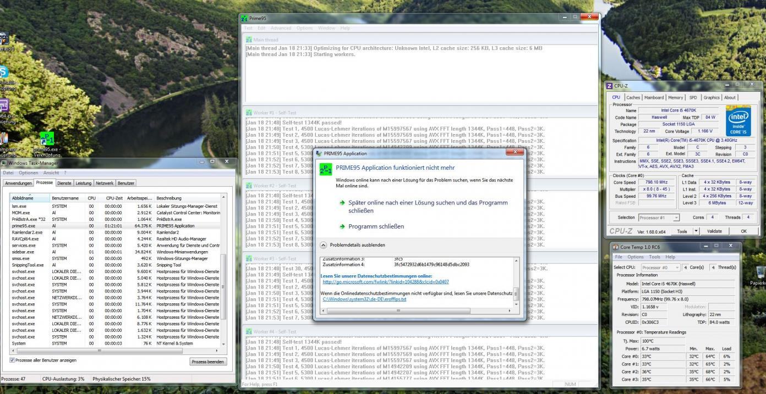766x394 pixels.
Task: Open the Mainboard tab in CPU-Z
Action: pos(654,97)
